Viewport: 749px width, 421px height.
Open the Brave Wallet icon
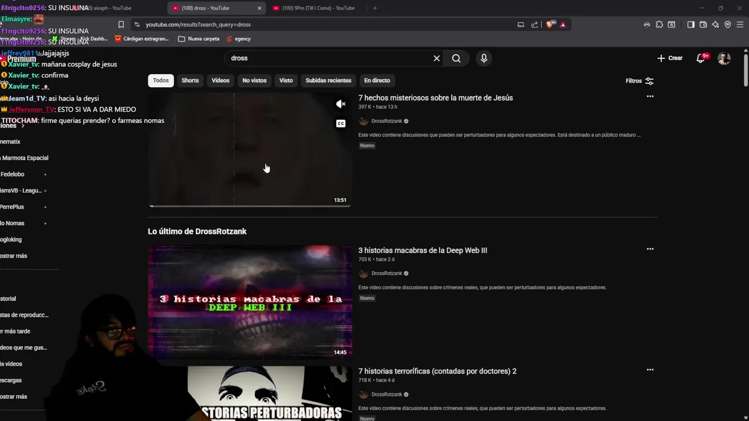(x=703, y=25)
